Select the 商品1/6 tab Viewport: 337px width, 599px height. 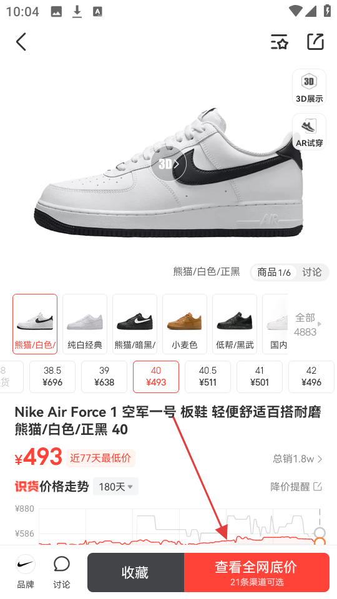(273, 272)
